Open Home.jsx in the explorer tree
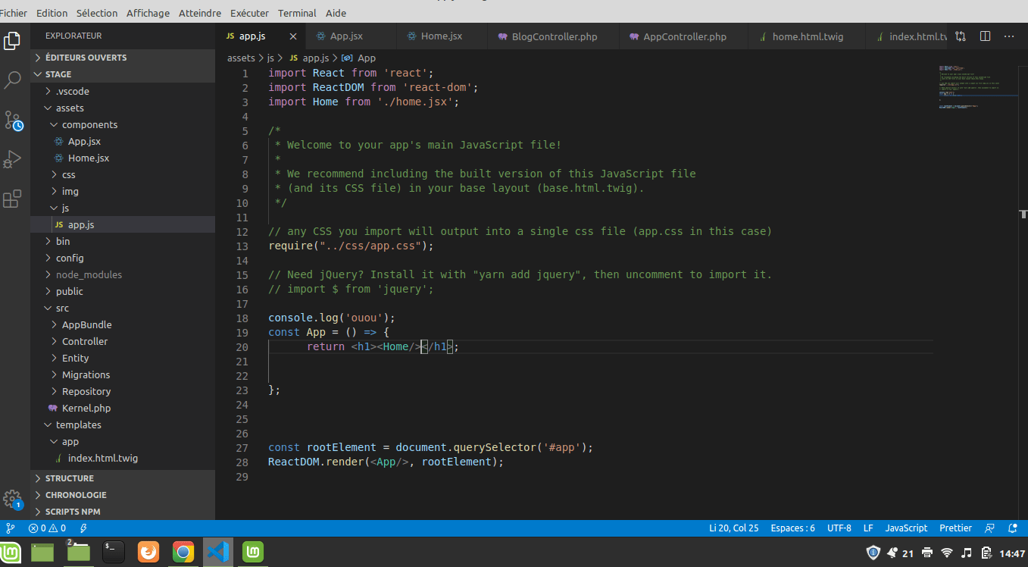Viewport: 1028px width, 567px height. pyautogui.click(x=123, y=158)
